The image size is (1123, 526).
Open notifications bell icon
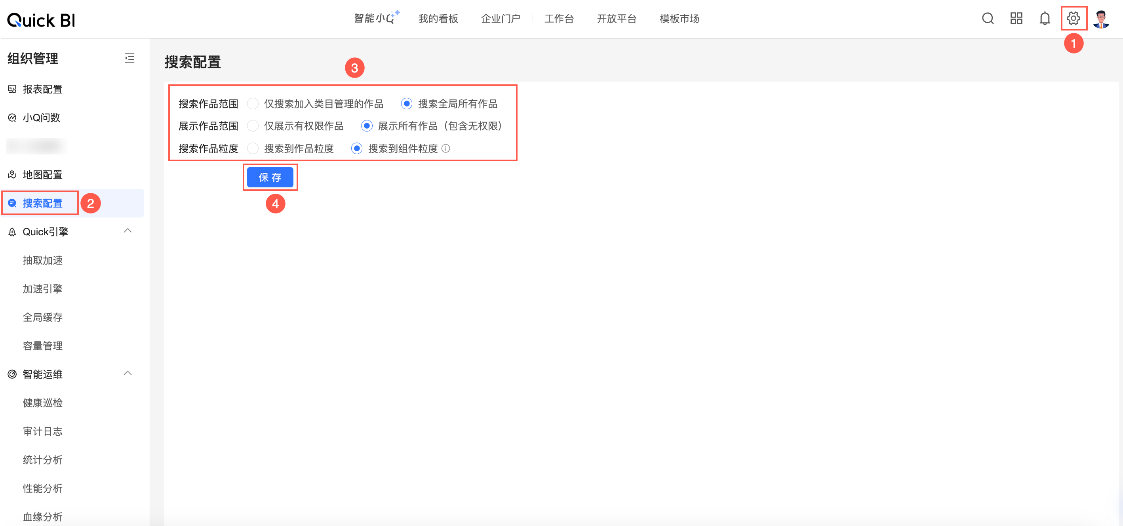coord(1045,18)
